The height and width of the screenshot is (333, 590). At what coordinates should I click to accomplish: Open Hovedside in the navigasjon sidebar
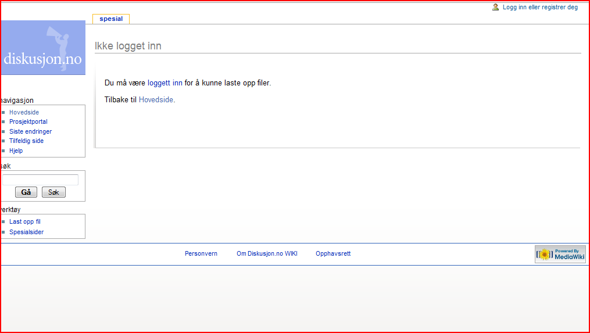click(24, 112)
